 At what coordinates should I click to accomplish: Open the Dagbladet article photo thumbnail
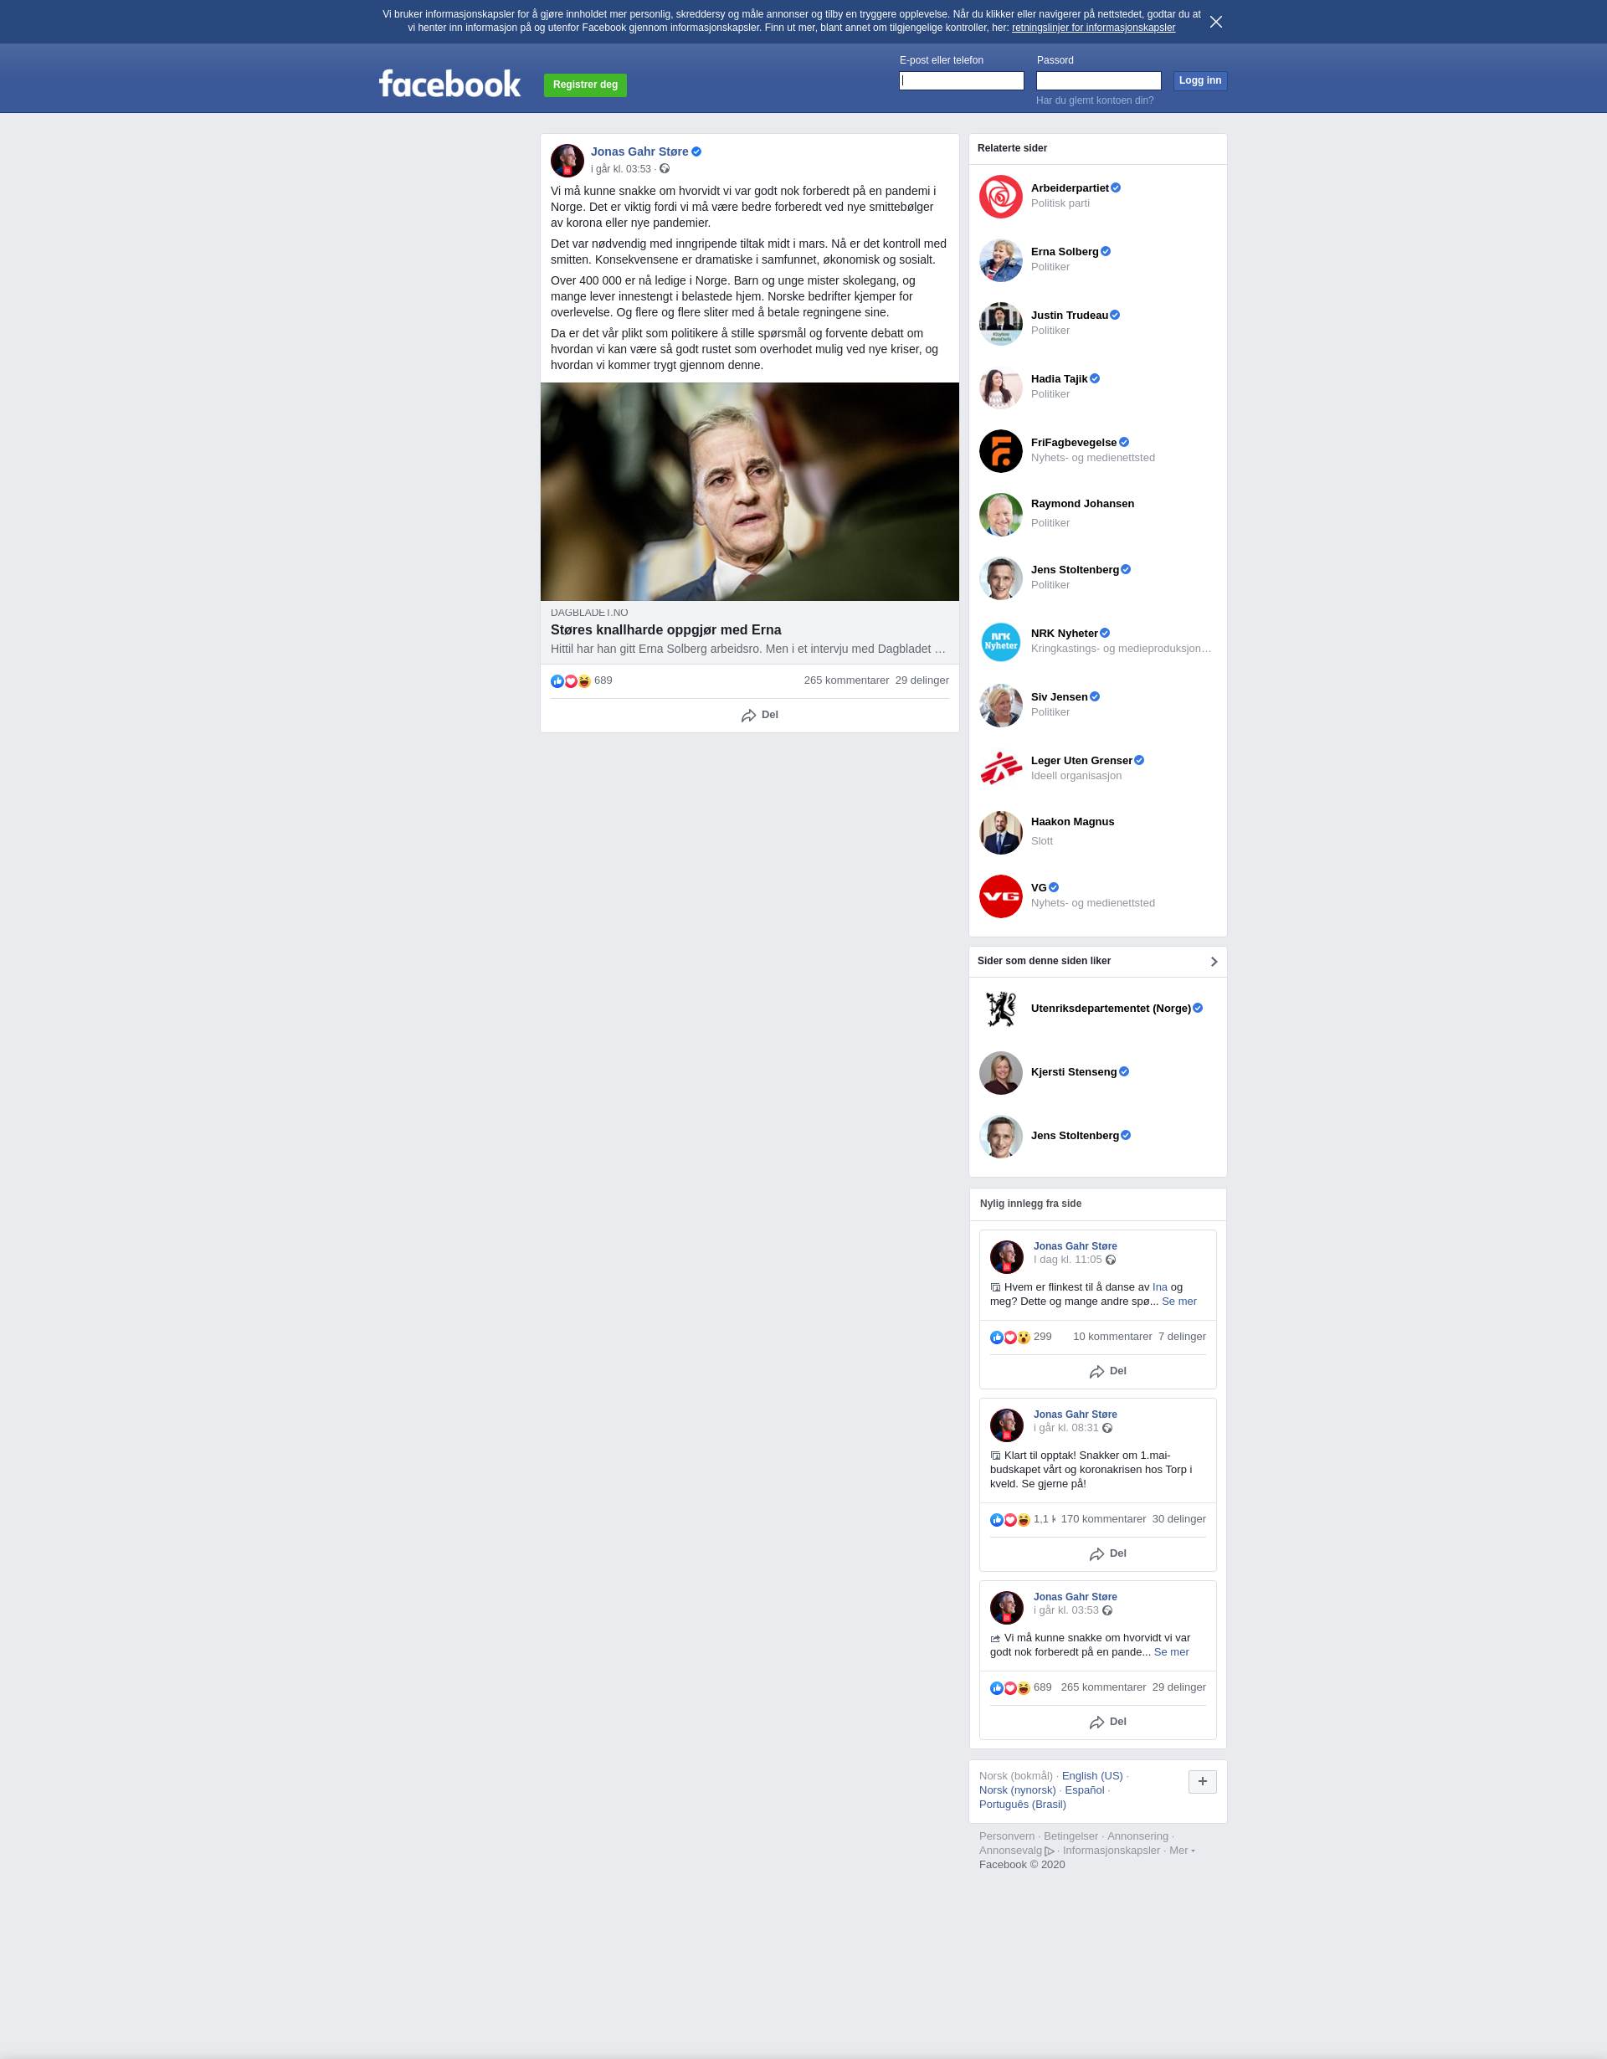tap(749, 491)
